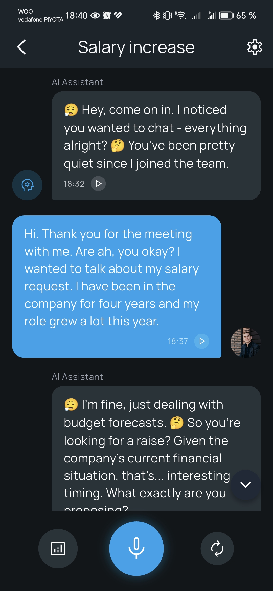
Task: Play audio of the 18:37 message
Action: click(202, 341)
